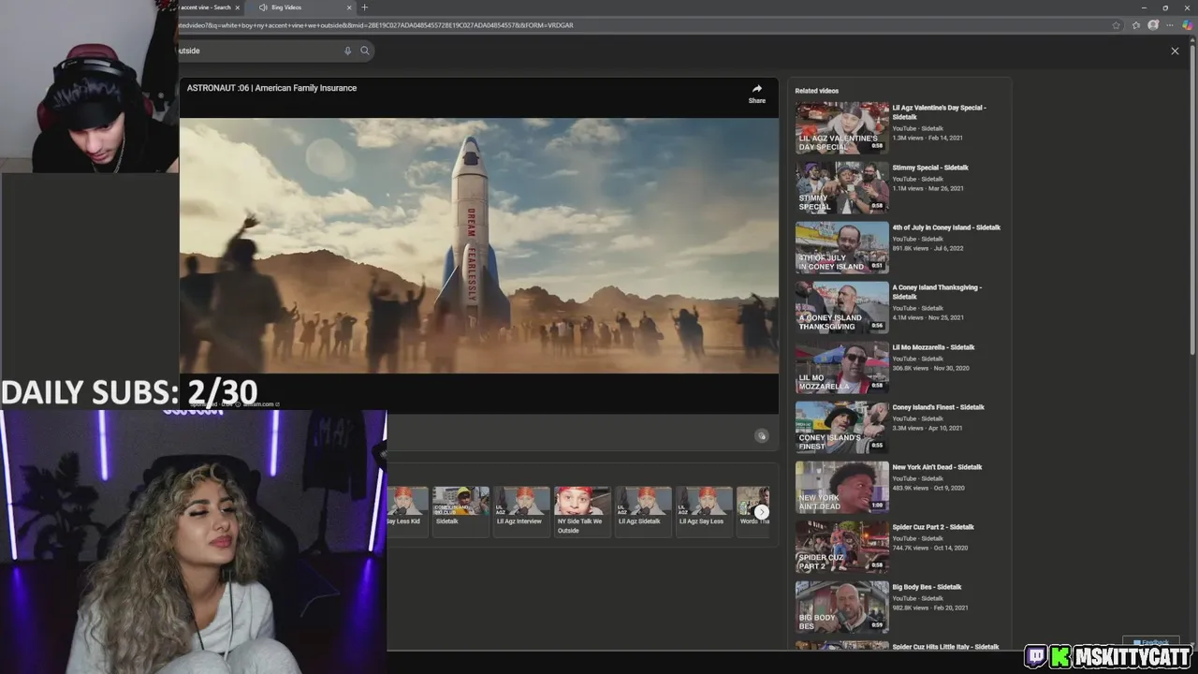Viewport: 1198px width, 674px height.
Task: Click the round icon below the video player
Action: coord(762,435)
